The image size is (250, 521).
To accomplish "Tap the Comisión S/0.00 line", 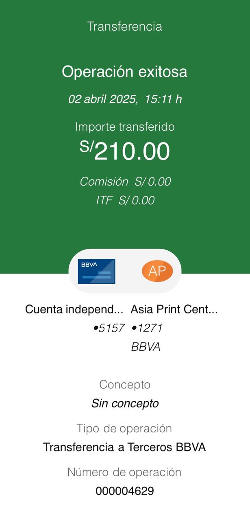I will pyautogui.click(x=125, y=182).
